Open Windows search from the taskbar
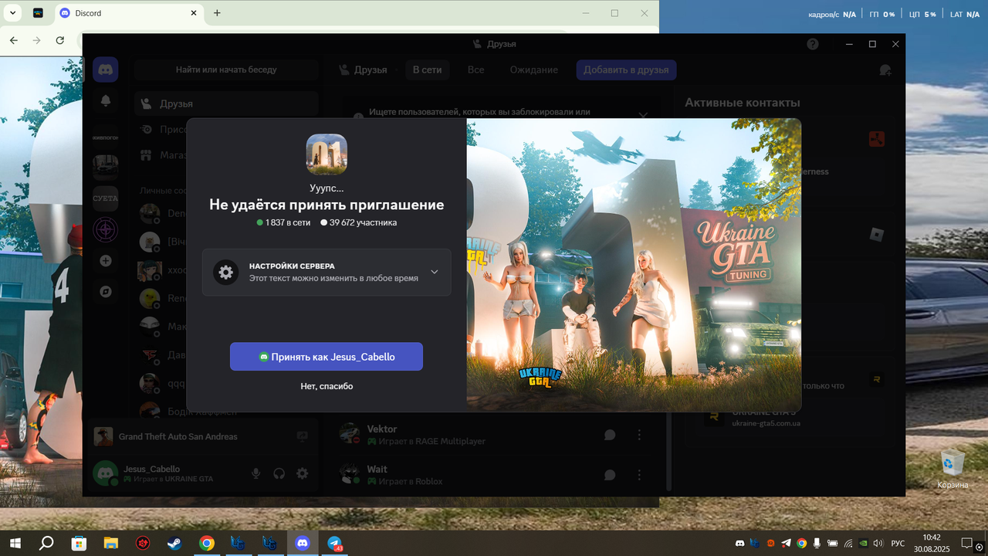 [x=46, y=543]
